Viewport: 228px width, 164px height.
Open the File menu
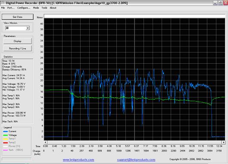click(3, 8)
